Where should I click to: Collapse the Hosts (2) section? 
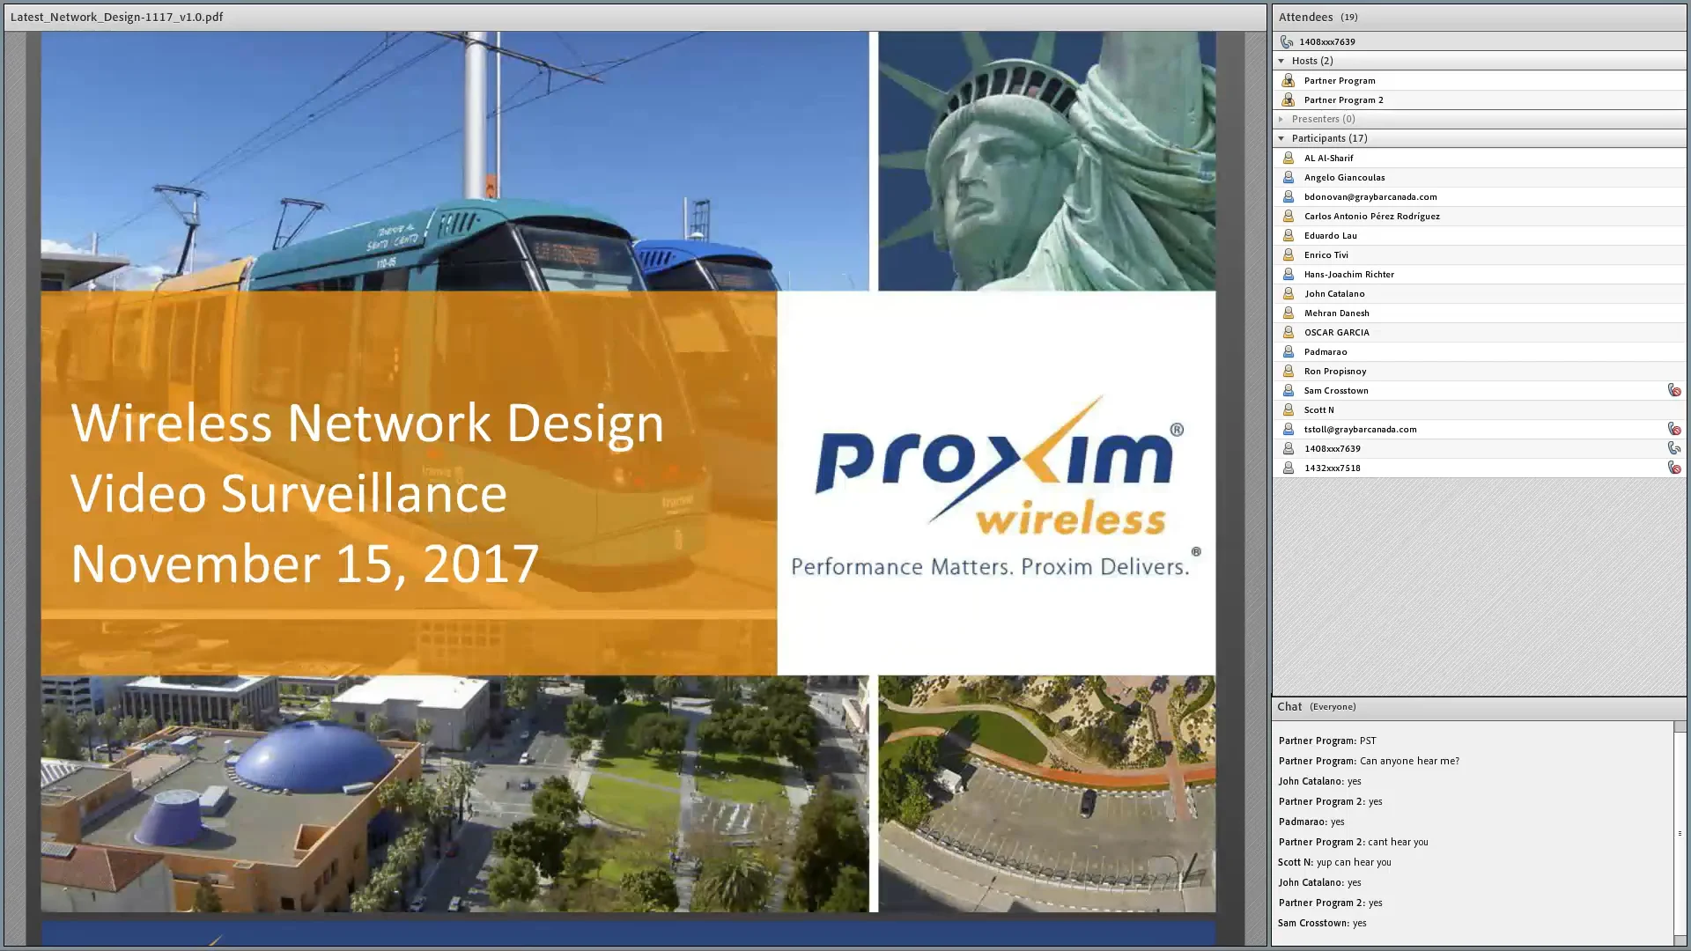(1281, 61)
